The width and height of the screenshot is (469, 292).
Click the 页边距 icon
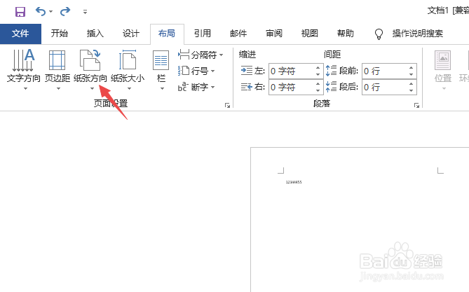[57, 60]
